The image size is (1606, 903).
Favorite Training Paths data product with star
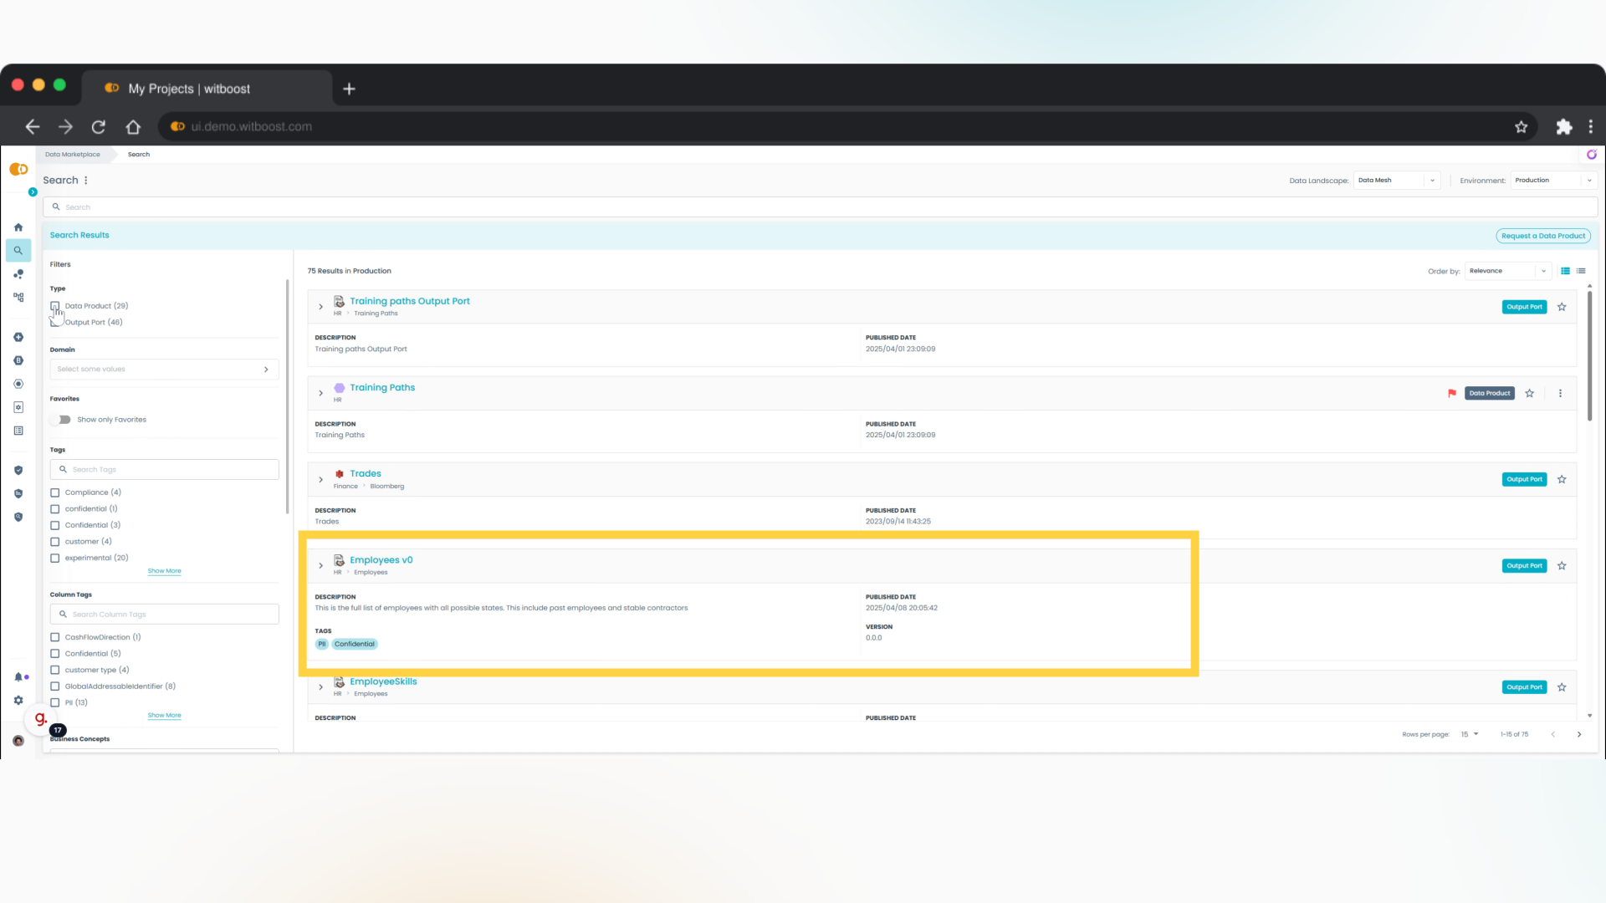point(1530,394)
